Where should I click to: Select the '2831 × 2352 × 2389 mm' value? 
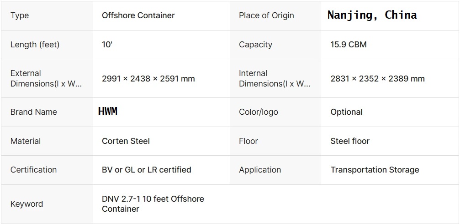[377, 79]
